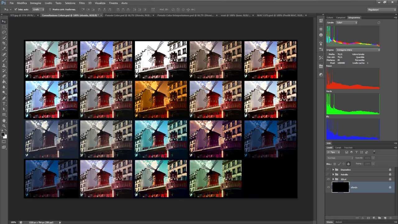The width and height of the screenshot is (398, 224).
Task: Open the Tracciati panel tab
Action: (x=348, y=147)
